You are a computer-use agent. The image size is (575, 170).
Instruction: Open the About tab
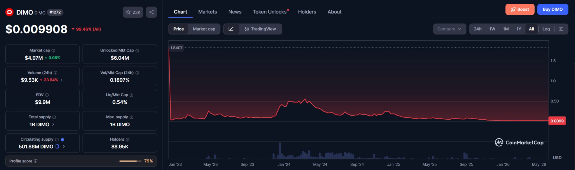click(x=334, y=12)
